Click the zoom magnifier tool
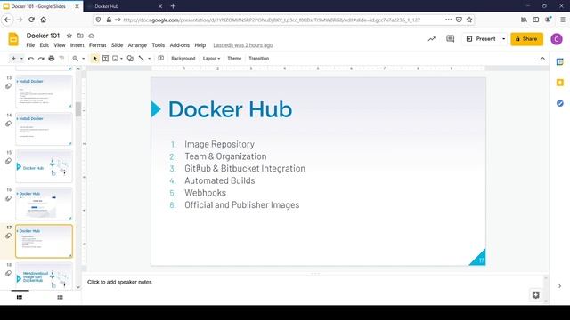The width and height of the screenshot is (570, 320). point(75,59)
